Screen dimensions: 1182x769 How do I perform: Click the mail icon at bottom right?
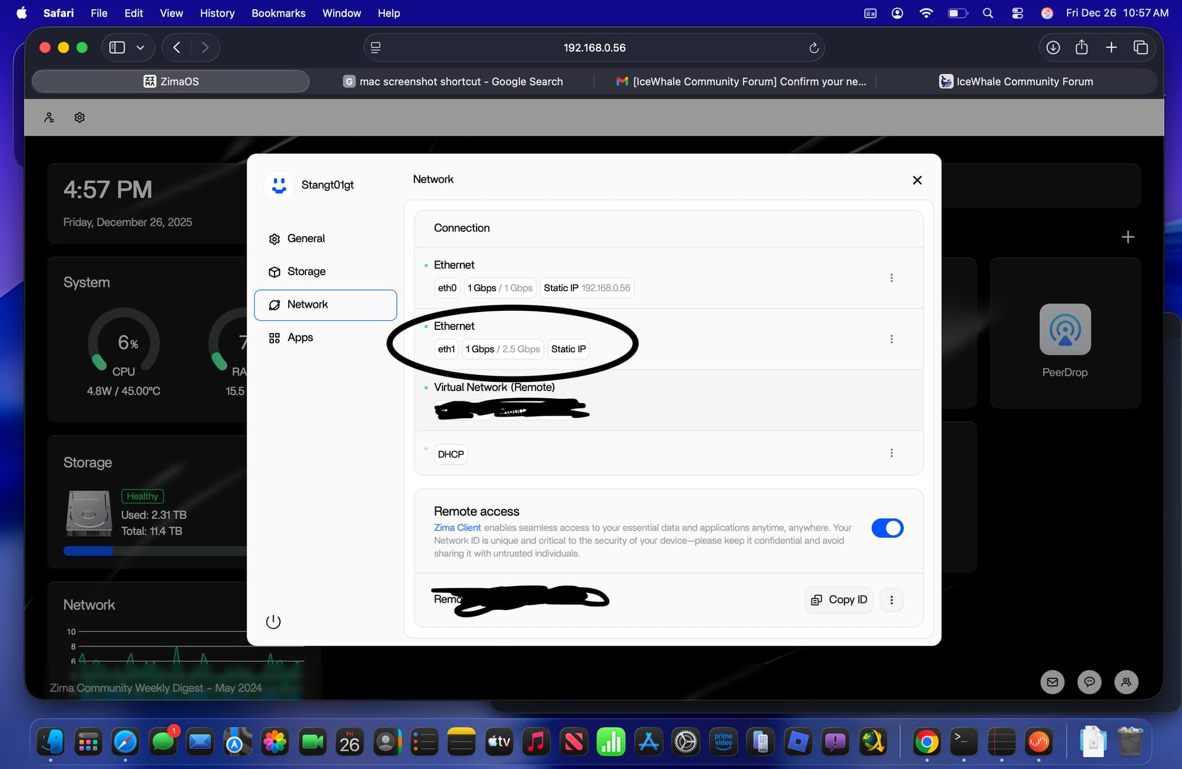point(1052,682)
